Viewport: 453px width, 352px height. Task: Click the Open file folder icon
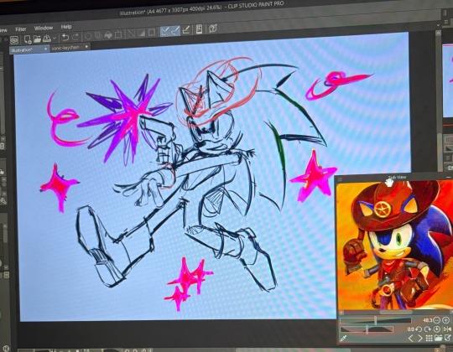[37, 39]
